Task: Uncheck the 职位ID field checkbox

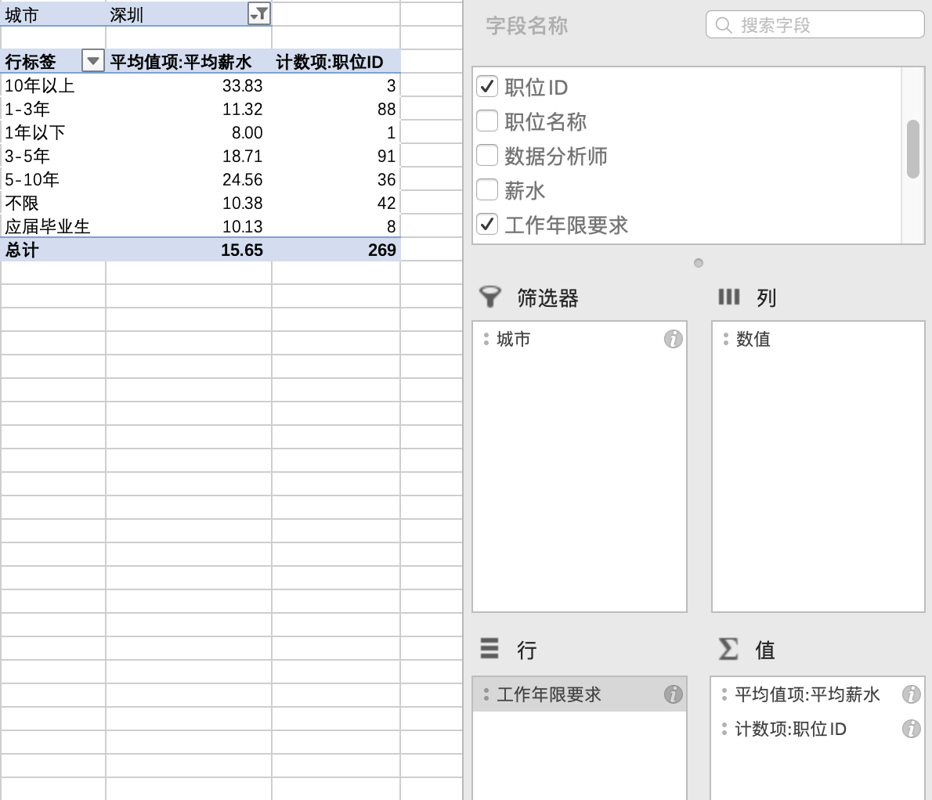Action: point(487,87)
